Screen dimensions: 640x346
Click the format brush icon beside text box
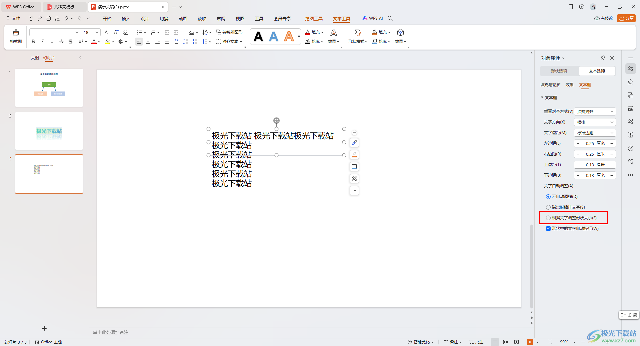[x=354, y=143]
